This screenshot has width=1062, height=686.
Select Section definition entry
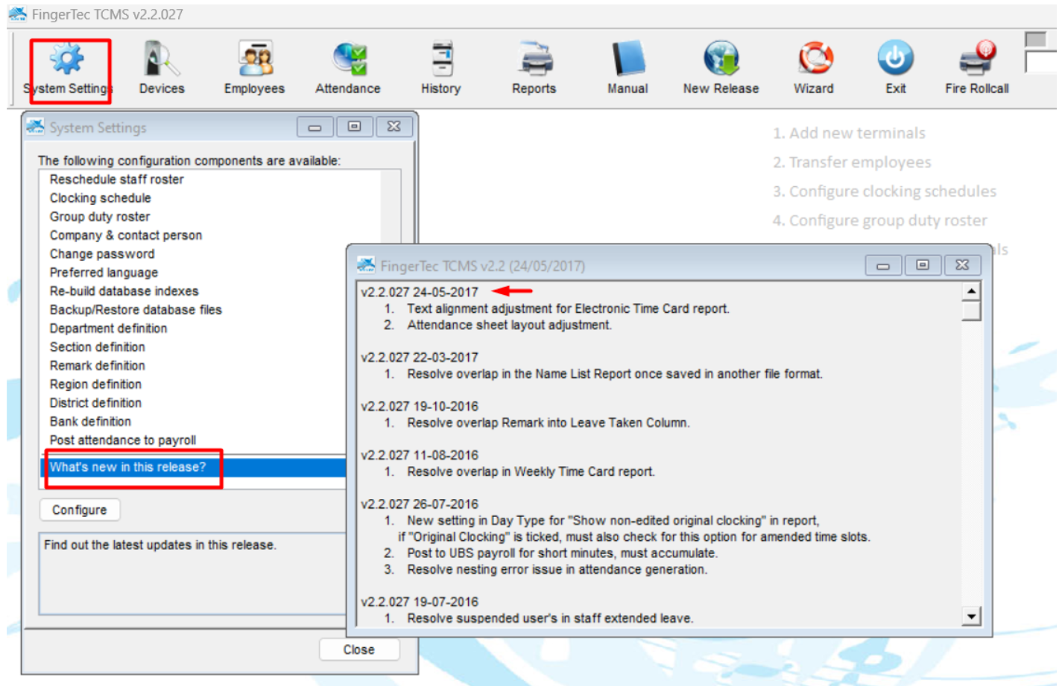coord(98,347)
